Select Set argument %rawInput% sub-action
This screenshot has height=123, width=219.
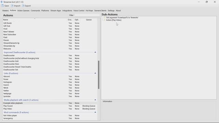122,17
